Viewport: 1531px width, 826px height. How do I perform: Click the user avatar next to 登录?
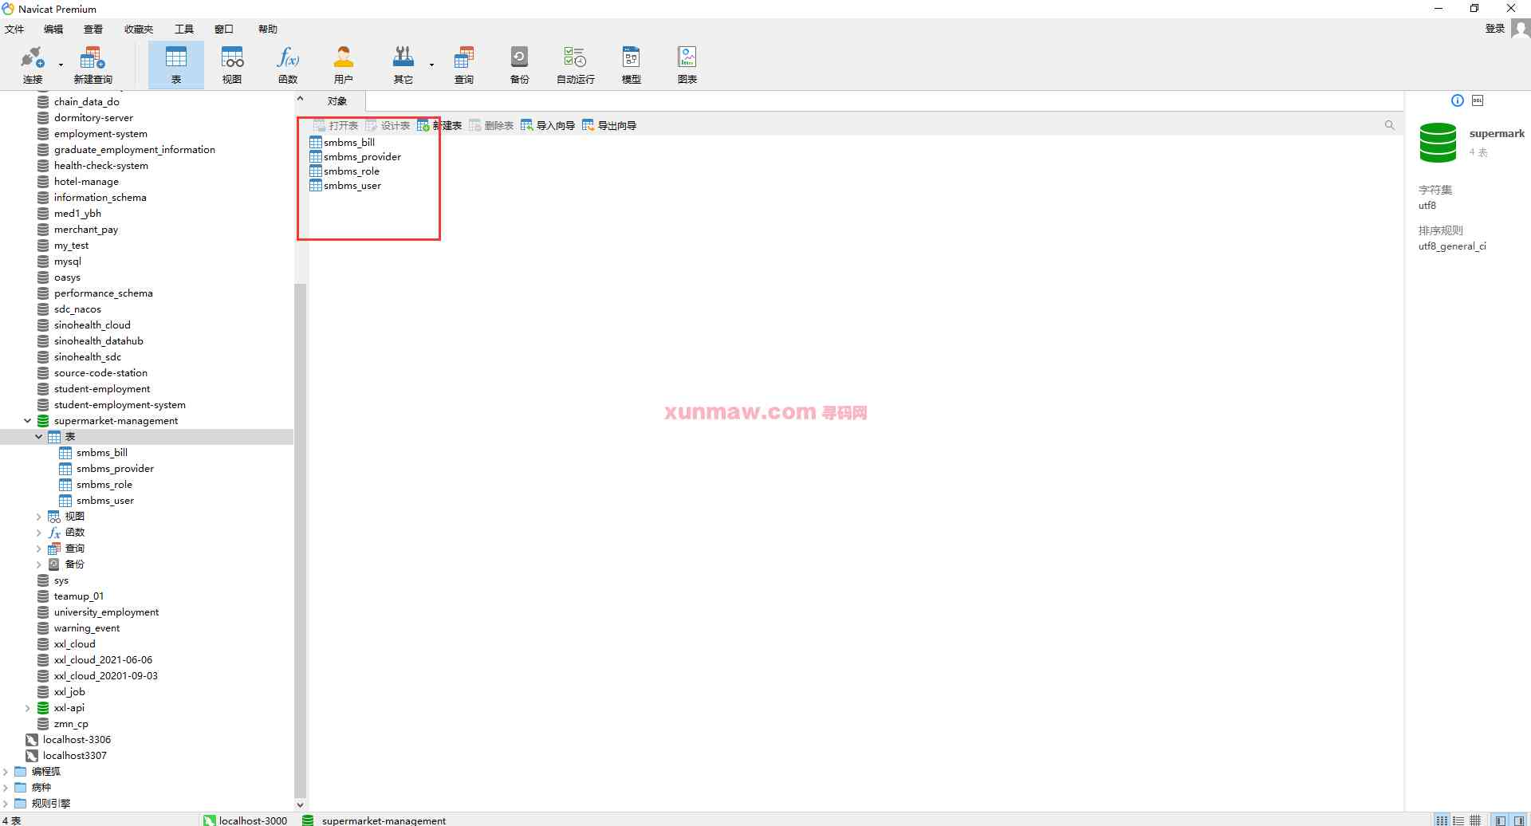click(1521, 29)
